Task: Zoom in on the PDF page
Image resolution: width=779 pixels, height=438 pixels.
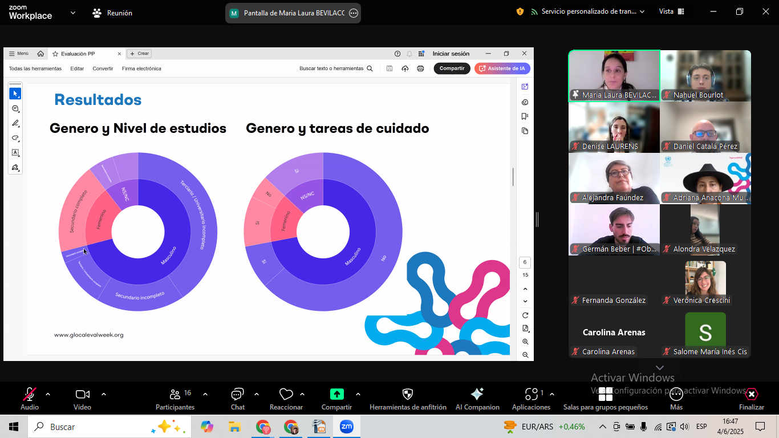Action: tap(525, 342)
